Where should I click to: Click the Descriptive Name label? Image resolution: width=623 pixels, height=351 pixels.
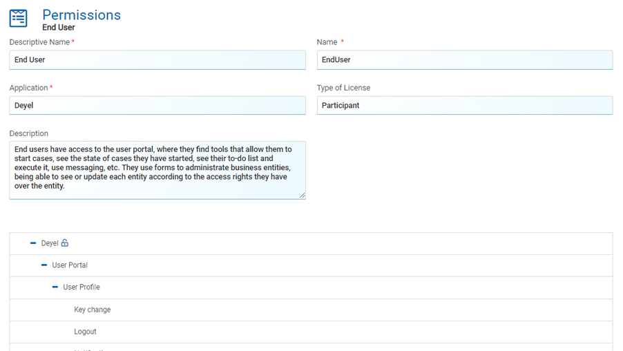(x=40, y=42)
